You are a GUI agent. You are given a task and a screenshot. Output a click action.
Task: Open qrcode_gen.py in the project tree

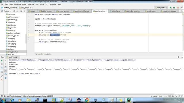pyautogui.click(x=13, y=36)
